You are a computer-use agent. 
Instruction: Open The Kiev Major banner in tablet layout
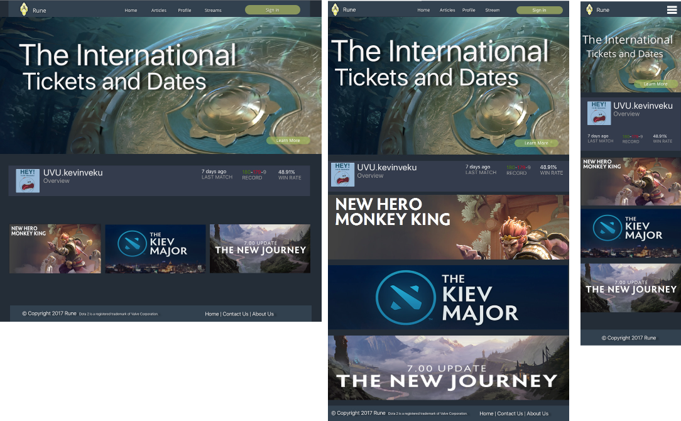click(x=449, y=298)
